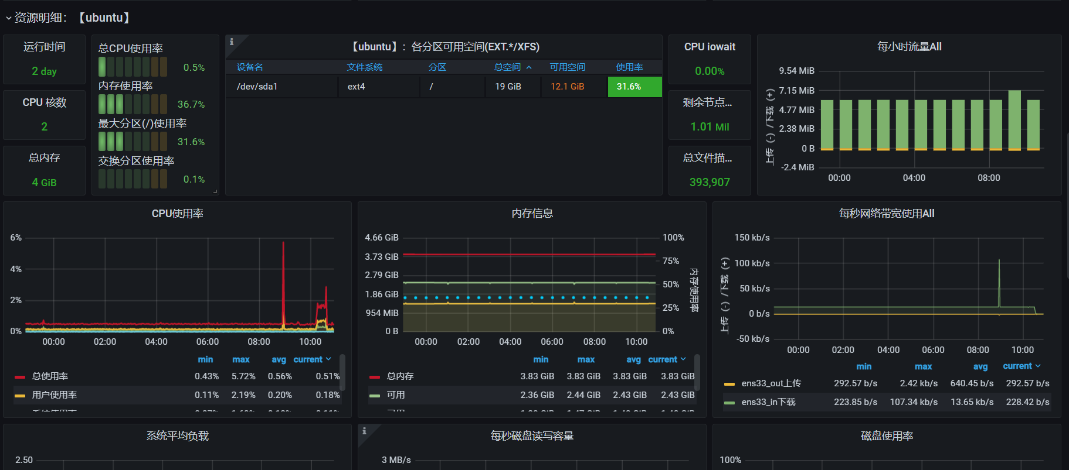Sort the table by 分区 column header
The image size is (1069, 470).
pyautogui.click(x=437, y=67)
